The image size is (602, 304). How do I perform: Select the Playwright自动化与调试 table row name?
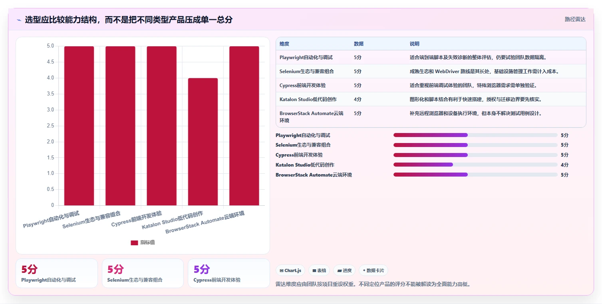point(306,58)
